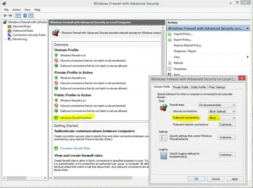253x188 pixels.
Task: Click Apply in the properties dialog
Action: tap(235, 179)
